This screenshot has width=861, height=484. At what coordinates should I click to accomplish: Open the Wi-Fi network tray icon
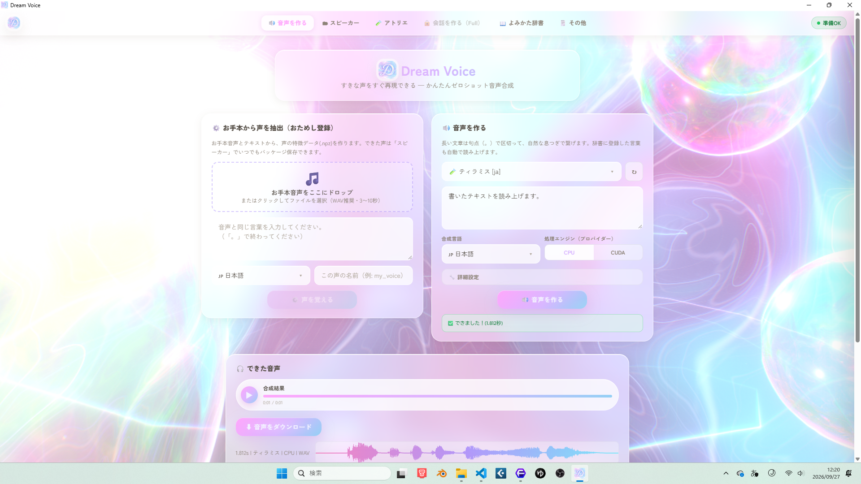point(788,473)
